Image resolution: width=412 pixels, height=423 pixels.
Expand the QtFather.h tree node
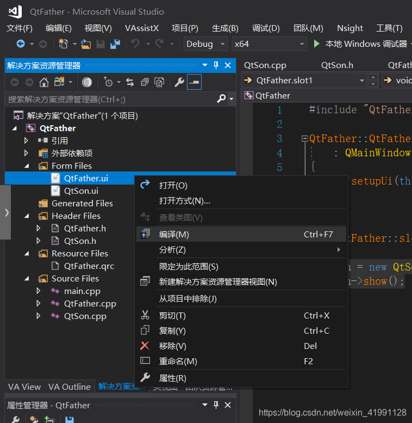[39, 228]
